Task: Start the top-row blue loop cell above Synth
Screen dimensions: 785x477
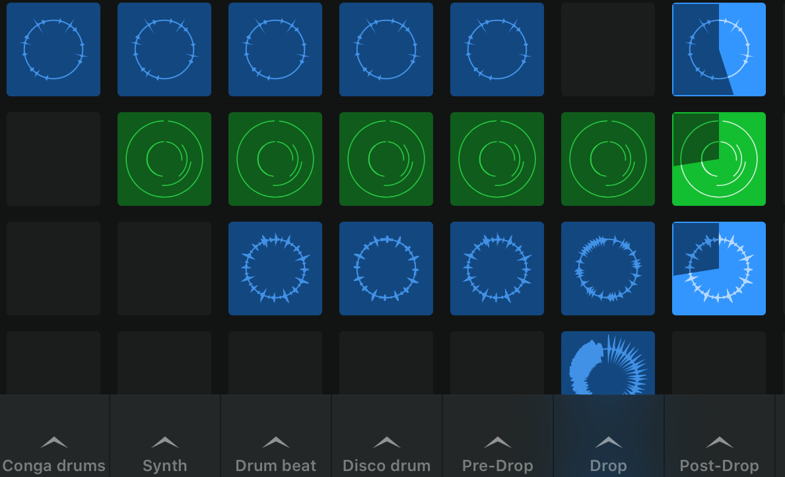Action: [164, 49]
